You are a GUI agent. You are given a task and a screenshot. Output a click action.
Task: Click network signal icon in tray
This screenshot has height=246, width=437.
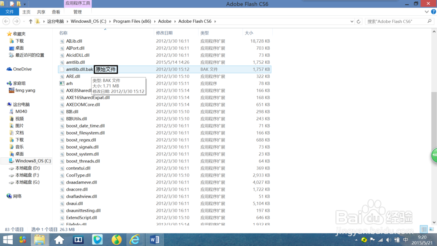click(381, 240)
